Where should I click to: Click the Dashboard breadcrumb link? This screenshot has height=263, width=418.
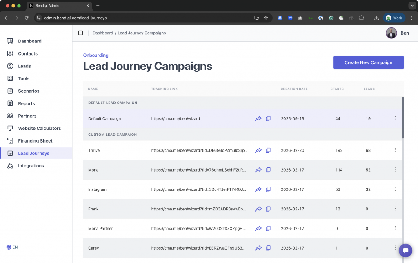click(103, 33)
